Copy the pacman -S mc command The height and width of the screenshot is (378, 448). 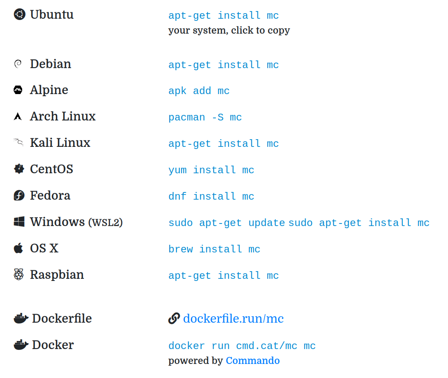click(205, 117)
